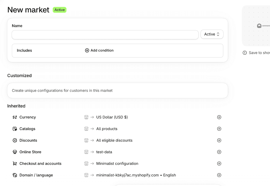
Task: Click the Online Store label
Action: coord(30,152)
